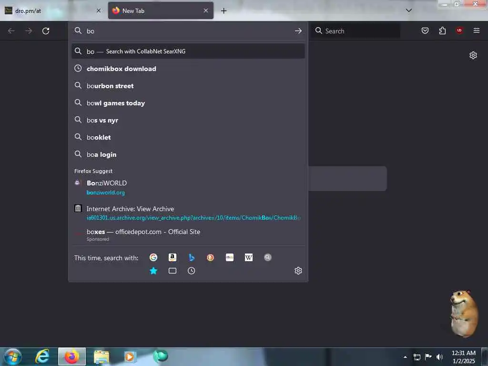Open the network tray icon
The width and height of the screenshot is (488, 366).
[x=417, y=357]
